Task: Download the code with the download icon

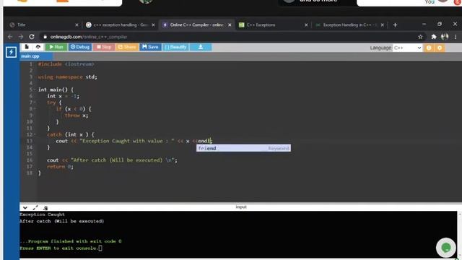Action: tap(201, 47)
